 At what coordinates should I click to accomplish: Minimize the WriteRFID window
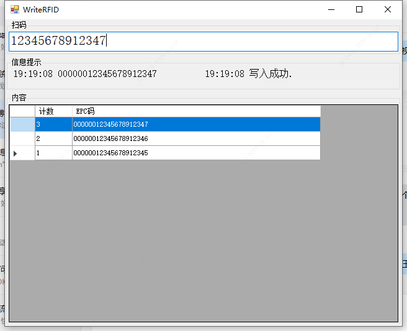coord(330,10)
